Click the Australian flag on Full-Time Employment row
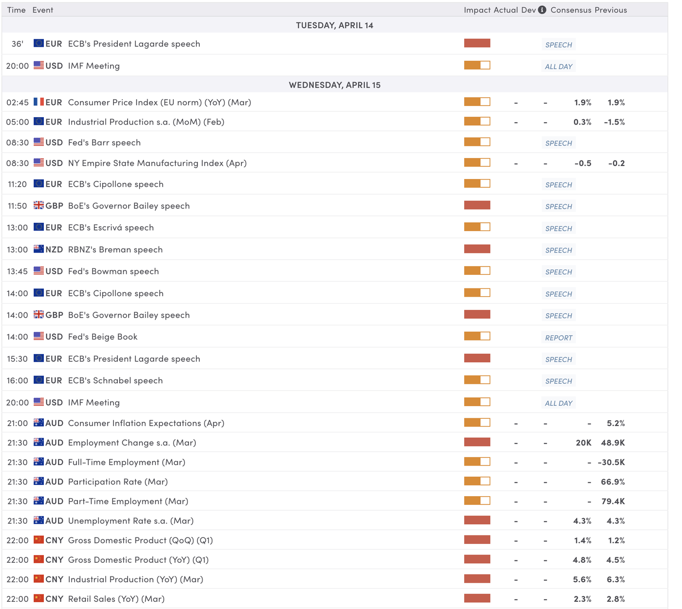 (38, 462)
